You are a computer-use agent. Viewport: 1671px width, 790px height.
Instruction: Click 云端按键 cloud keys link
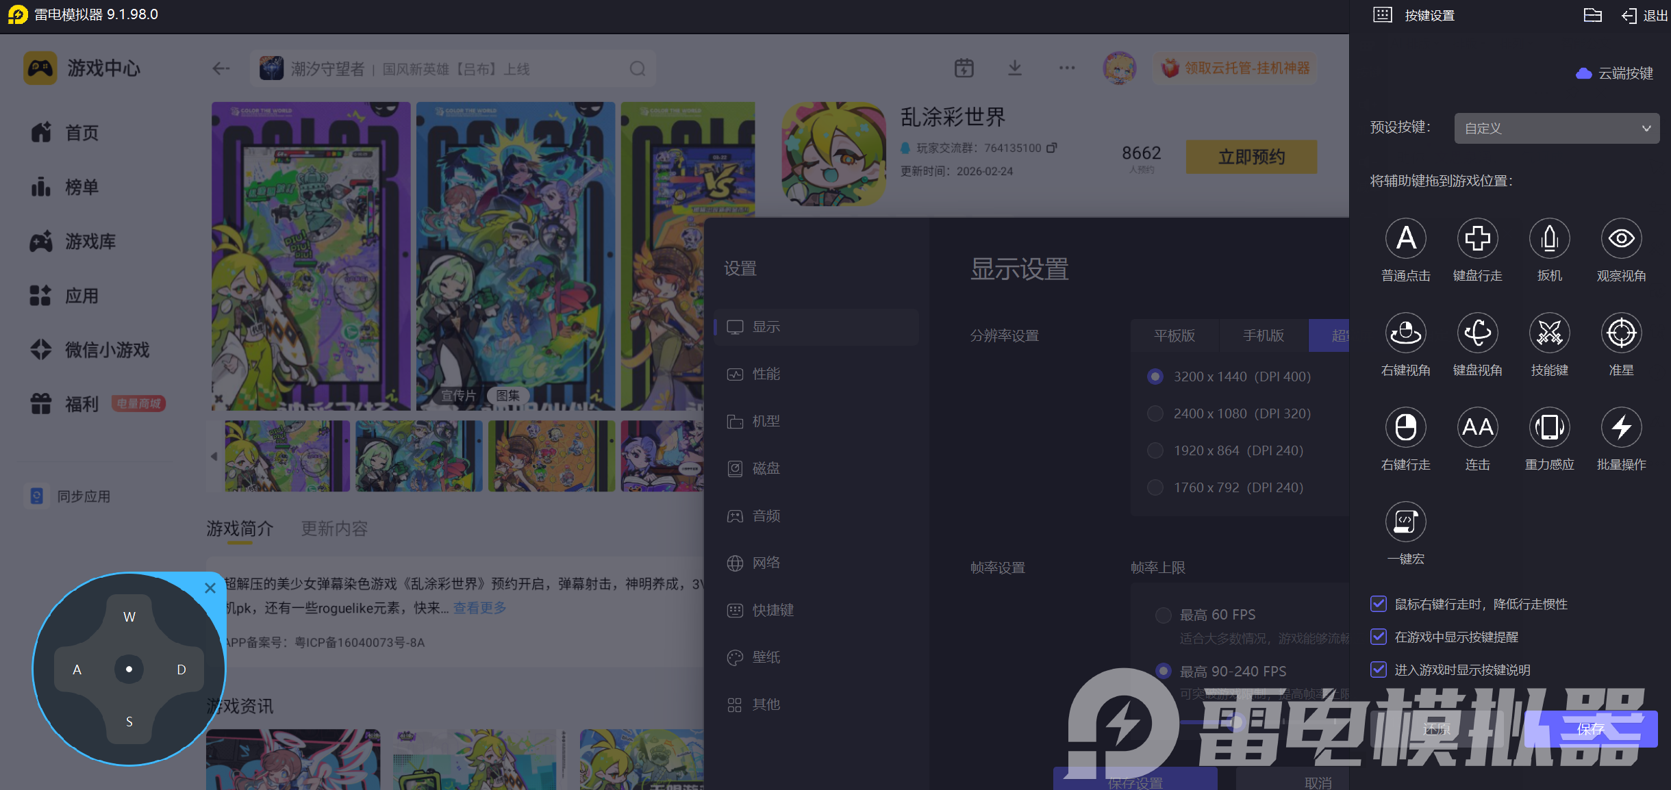tap(1615, 73)
